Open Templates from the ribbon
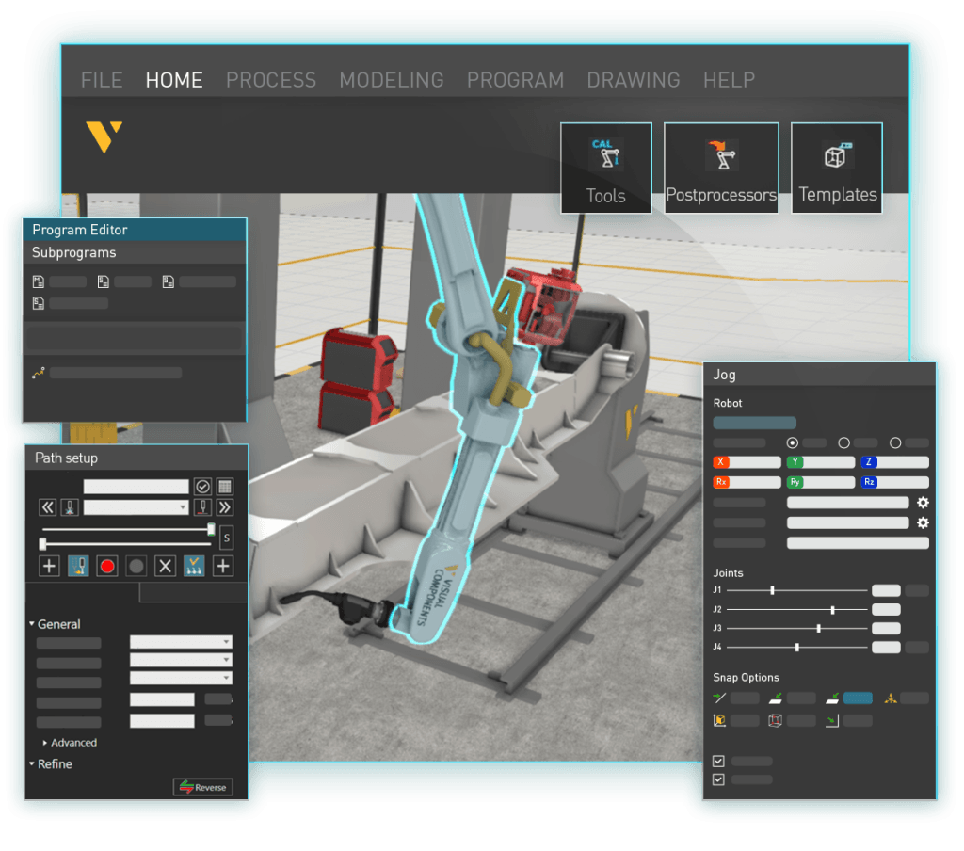The image size is (964, 851). pyautogui.click(x=836, y=167)
